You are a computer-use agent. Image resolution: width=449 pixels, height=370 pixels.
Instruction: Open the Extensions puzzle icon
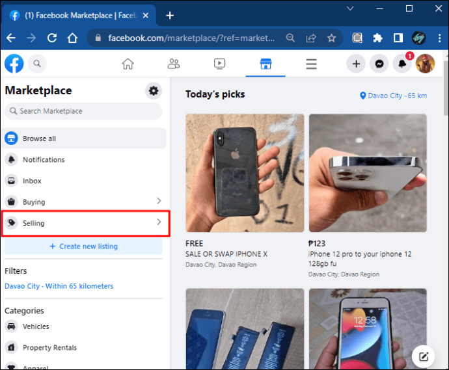377,38
